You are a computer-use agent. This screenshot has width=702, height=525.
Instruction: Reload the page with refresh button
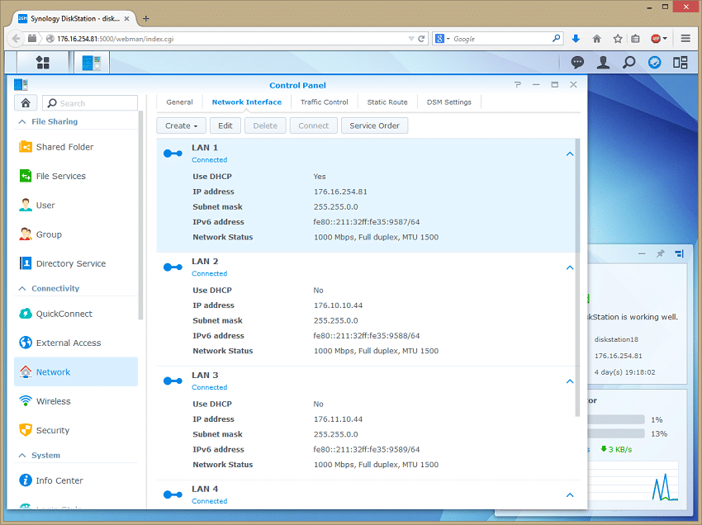coord(421,39)
